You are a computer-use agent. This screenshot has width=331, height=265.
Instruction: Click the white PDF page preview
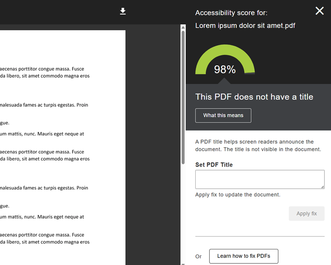(62, 173)
